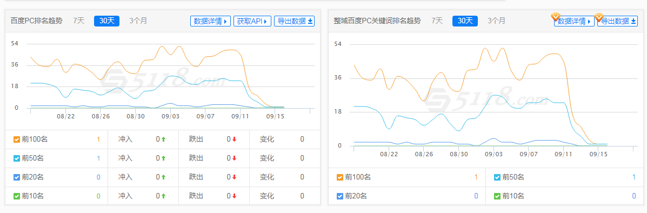Switch left chart to 7天 range
This screenshot has height=213, width=647.
point(79,21)
